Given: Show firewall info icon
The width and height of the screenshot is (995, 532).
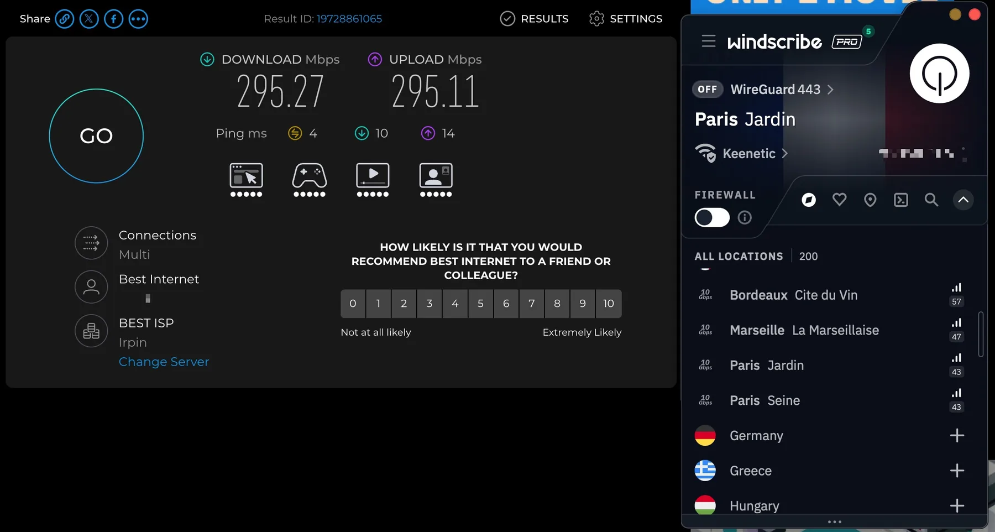Looking at the screenshot, I should 745,217.
